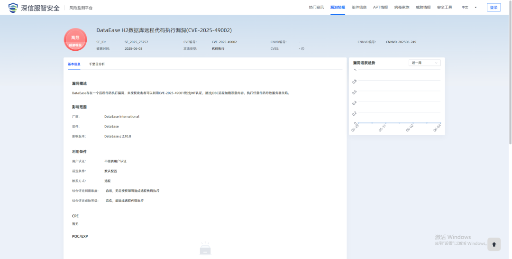Click the POC/EXP section heading
The image size is (512, 259).
pyautogui.click(x=80, y=236)
